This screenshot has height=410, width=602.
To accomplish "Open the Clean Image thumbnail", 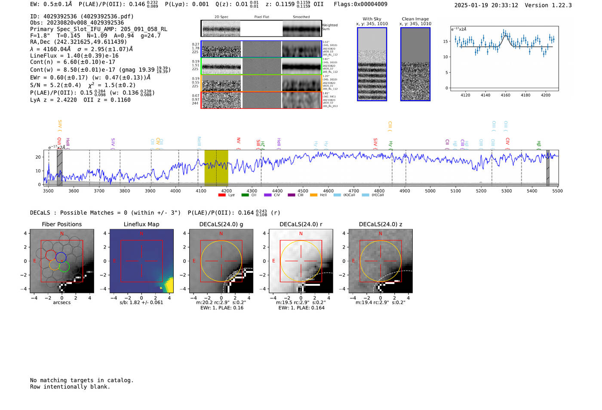I will tap(415, 64).
